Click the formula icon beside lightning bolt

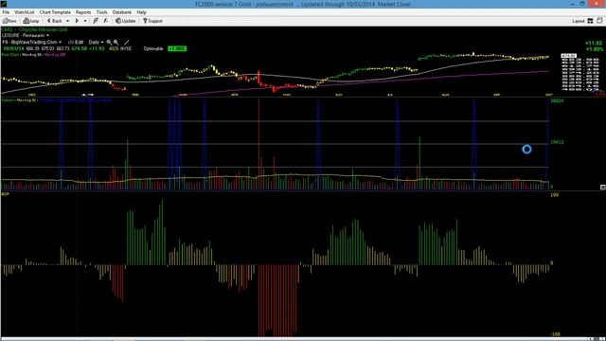105,21
